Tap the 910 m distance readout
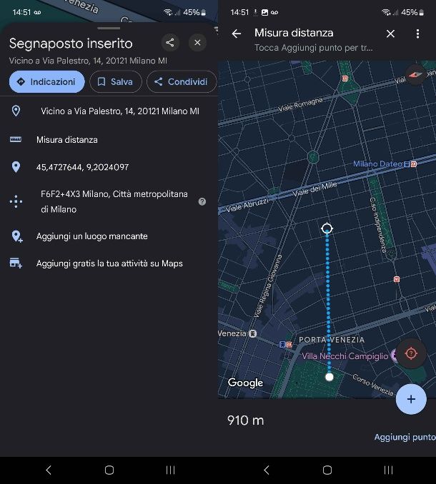The width and height of the screenshot is (436, 484). coord(246,420)
